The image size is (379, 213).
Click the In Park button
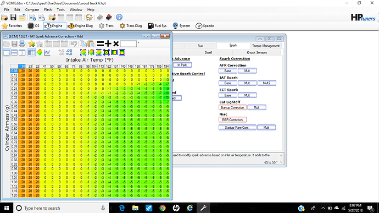182,65
